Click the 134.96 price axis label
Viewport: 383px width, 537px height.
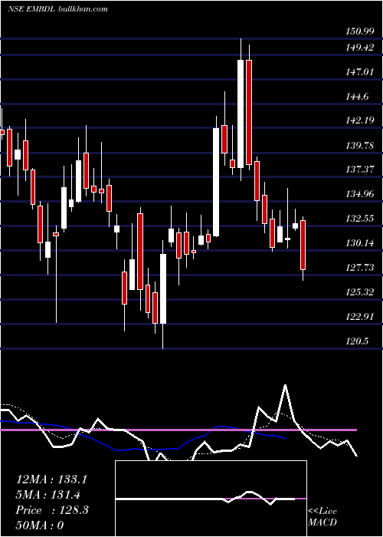[x=359, y=194]
